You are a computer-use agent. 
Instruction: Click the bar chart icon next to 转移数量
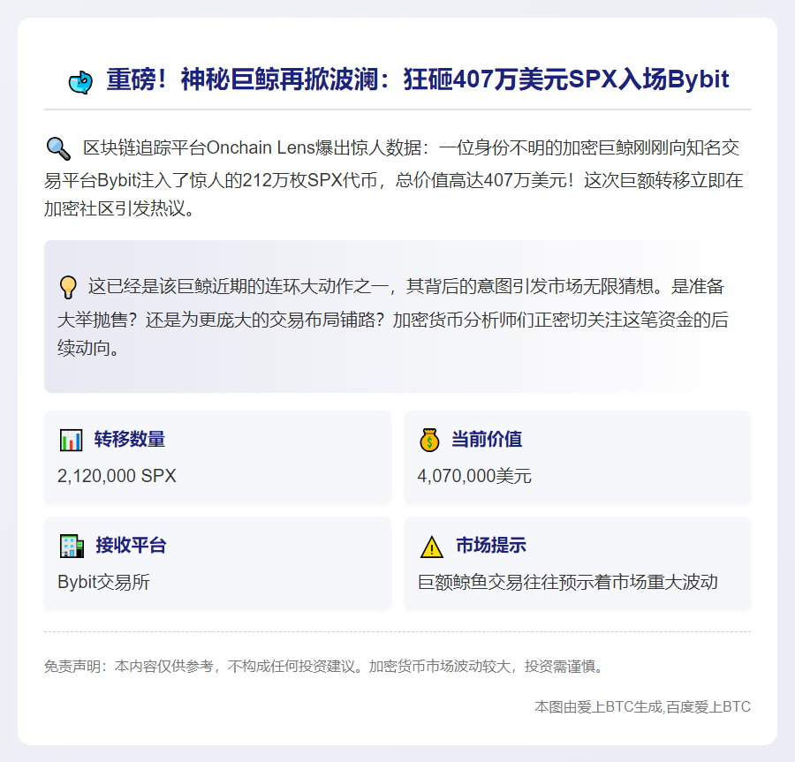coord(71,440)
